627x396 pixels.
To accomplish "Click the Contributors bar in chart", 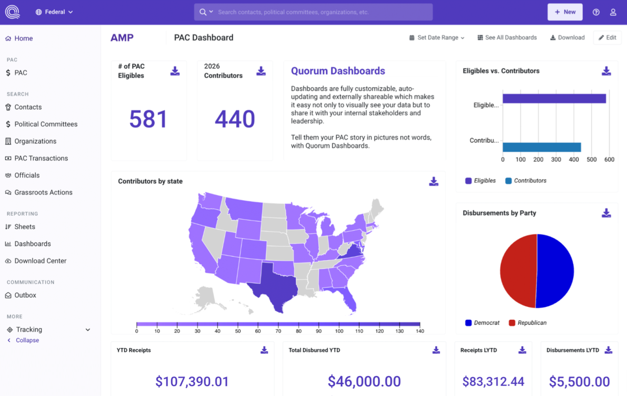I will click(542, 147).
